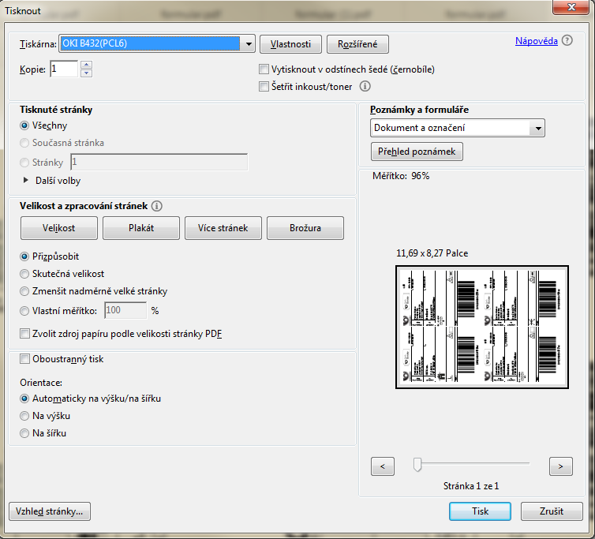Open the Nápověda help link

tap(537, 41)
